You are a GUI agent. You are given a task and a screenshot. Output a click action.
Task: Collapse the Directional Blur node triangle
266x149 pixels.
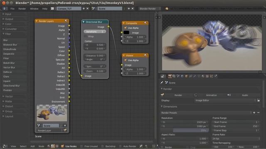coord(84,22)
